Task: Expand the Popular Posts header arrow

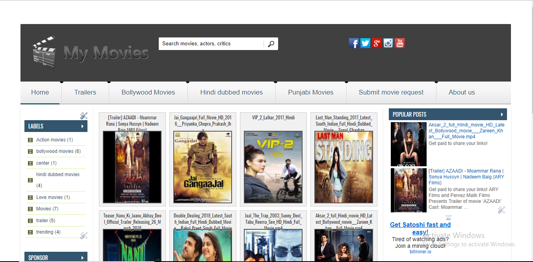Action: click(502, 114)
